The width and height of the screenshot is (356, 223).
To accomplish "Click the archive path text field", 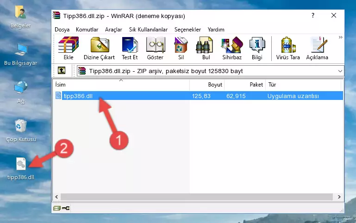I will coord(210,71).
